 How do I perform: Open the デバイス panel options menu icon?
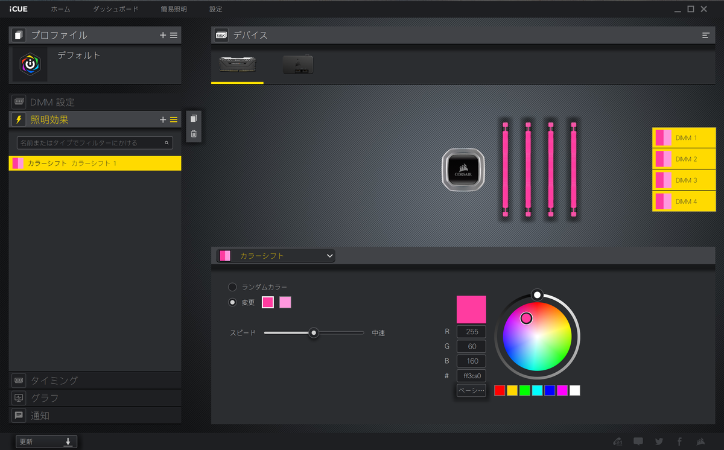coord(705,36)
